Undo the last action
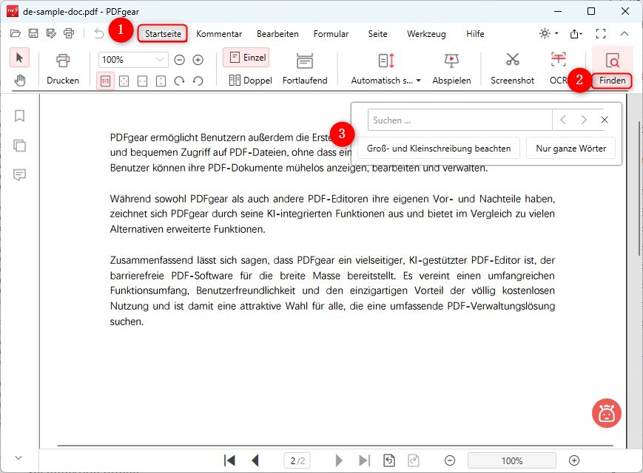The height and width of the screenshot is (473, 643). coord(99,33)
